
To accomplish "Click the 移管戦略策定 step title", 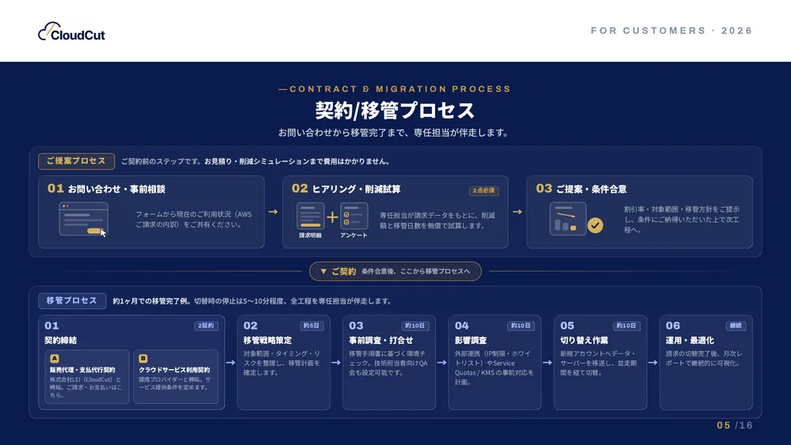I will tap(267, 341).
